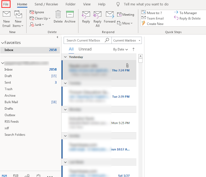Open the RSS Feeds folder

click(x=30, y=122)
